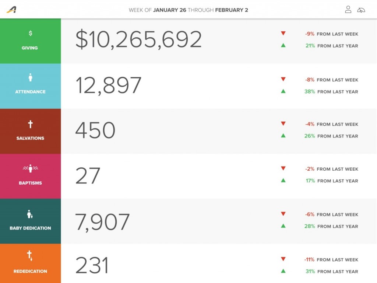Open the $10,265,692 giving total
Image resolution: width=377 pixels, height=283 pixels.
click(138, 39)
